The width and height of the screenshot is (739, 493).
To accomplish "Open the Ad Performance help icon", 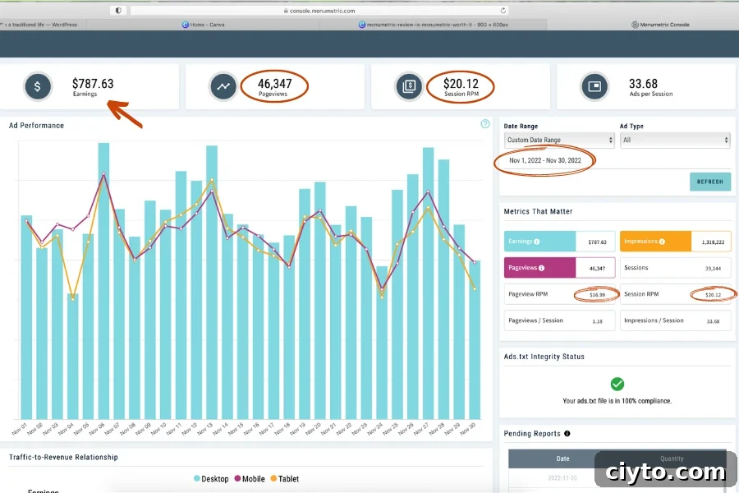I will click(485, 124).
